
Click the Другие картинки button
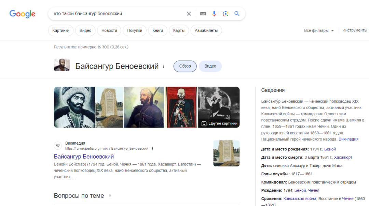pyautogui.click(x=219, y=123)
